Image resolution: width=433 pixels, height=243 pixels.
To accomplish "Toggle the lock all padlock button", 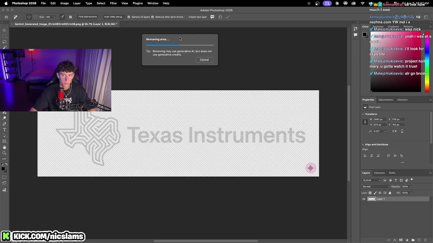I will click(x=390, y=193).
